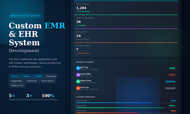The width and height of the screenshot is (190, 114).
Task: Click the HIPAA checkmark value
Action: tap(172, 106)
